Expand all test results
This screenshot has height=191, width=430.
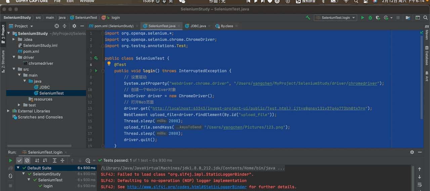(54, 160)
